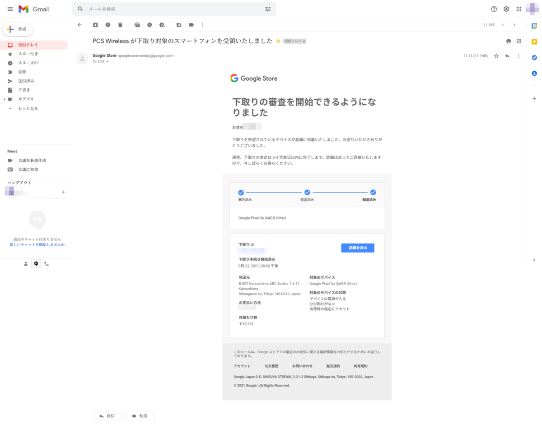Archive this email
Screen dimensions: 542x442
95,25
